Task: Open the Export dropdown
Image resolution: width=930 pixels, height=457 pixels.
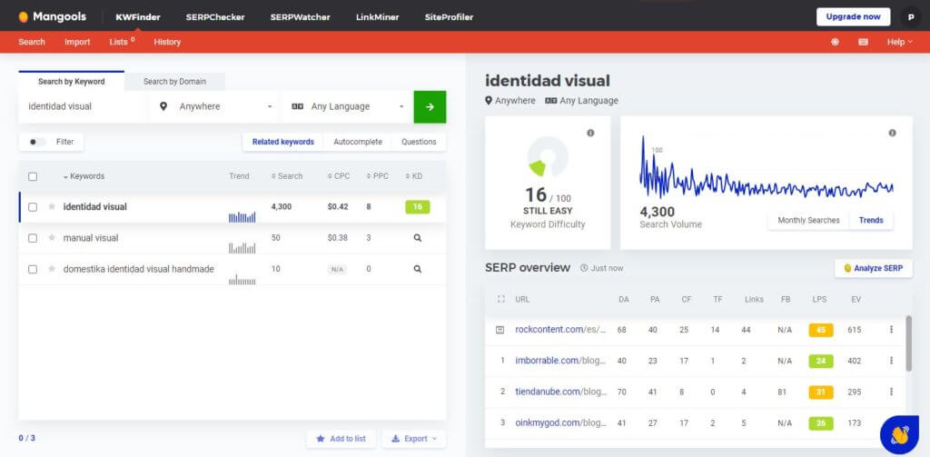Action: click(x=414, y=439)
